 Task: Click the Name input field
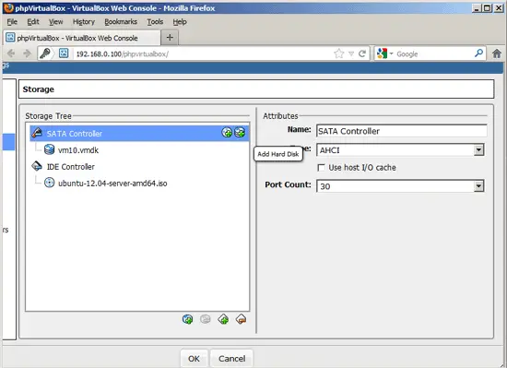click(x=402, y=131)
